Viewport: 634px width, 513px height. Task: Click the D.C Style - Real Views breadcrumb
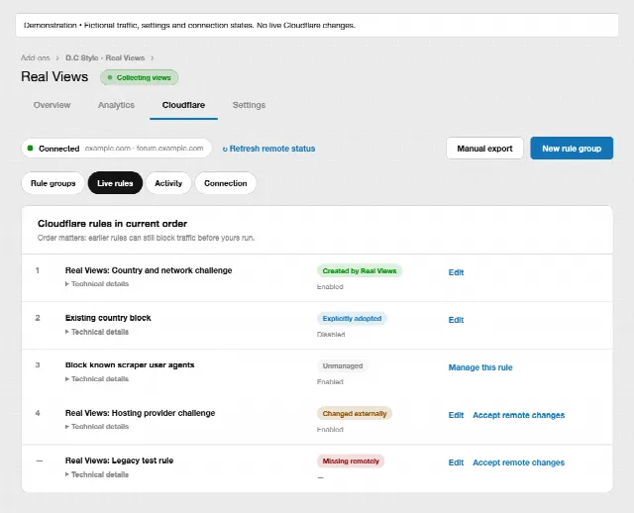point(105,57)
